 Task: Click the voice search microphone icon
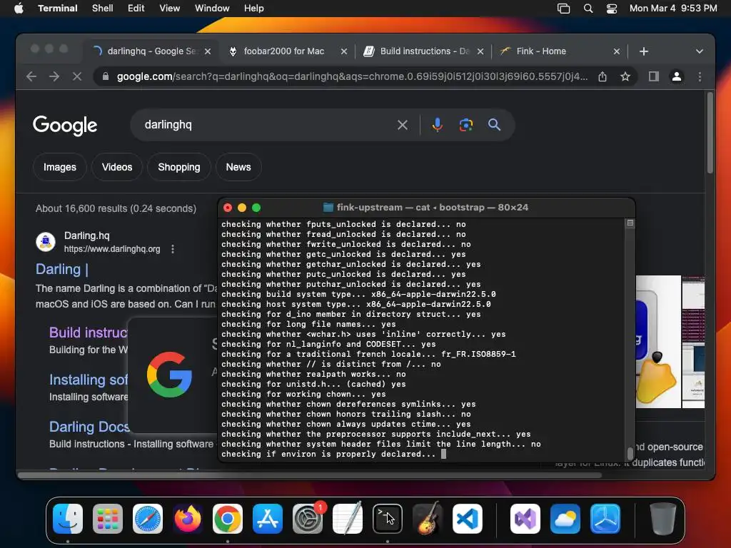[x=438, y=125]
